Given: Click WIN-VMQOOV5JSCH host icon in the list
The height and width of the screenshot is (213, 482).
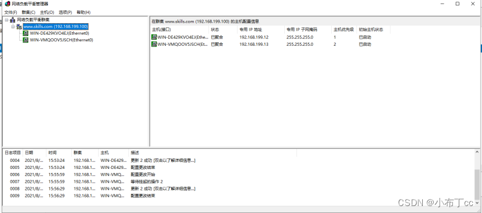Looking at the screenshot, I should tap(154, 44).
